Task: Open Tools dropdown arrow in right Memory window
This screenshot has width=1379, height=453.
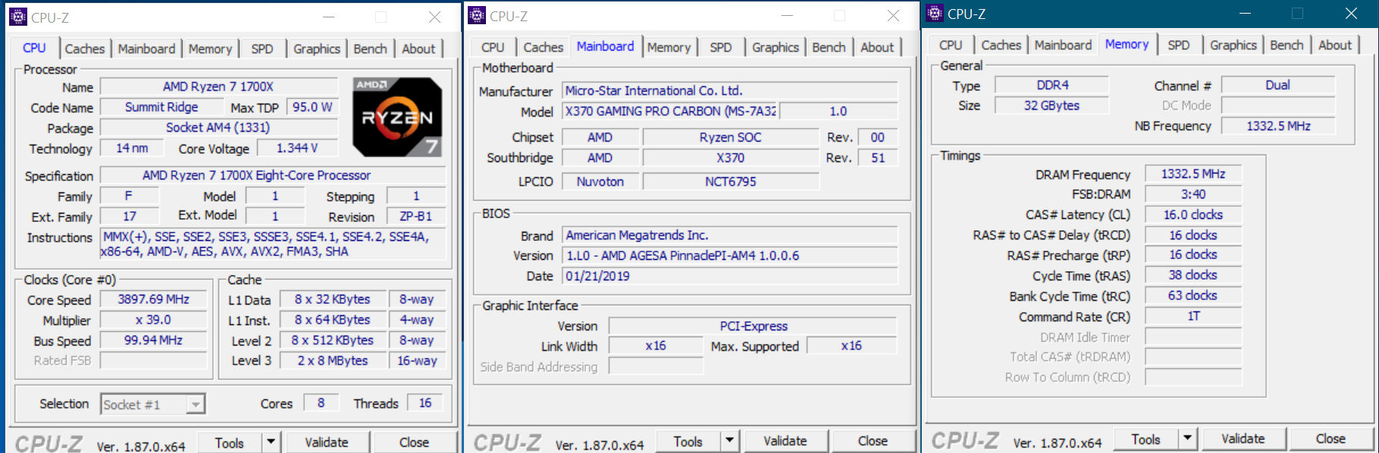Action: pos(1187,439)
